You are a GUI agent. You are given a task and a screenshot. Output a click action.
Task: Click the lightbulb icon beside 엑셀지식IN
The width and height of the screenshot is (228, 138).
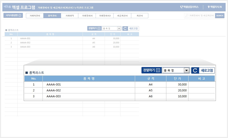point(209,7)
